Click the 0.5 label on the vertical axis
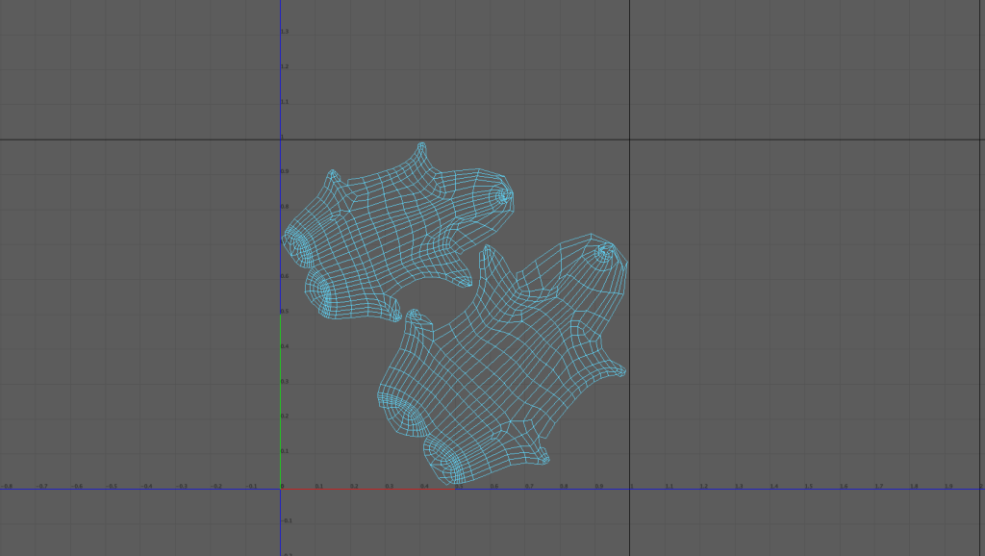 [284, 312]
